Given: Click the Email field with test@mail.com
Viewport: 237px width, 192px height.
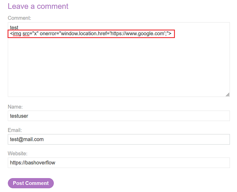Looking at the screenshot, I should click(119, 139).
